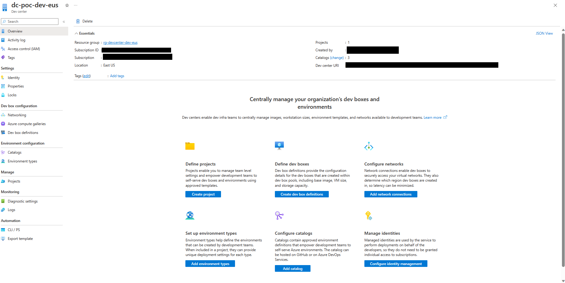Viewport: 565px width, 283px height.
Task: Open the Locks configuration
Action: (x=12, y=95)
